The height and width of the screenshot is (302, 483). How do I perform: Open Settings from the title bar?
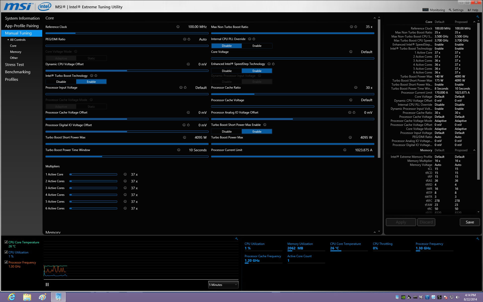tap(456, 10)
